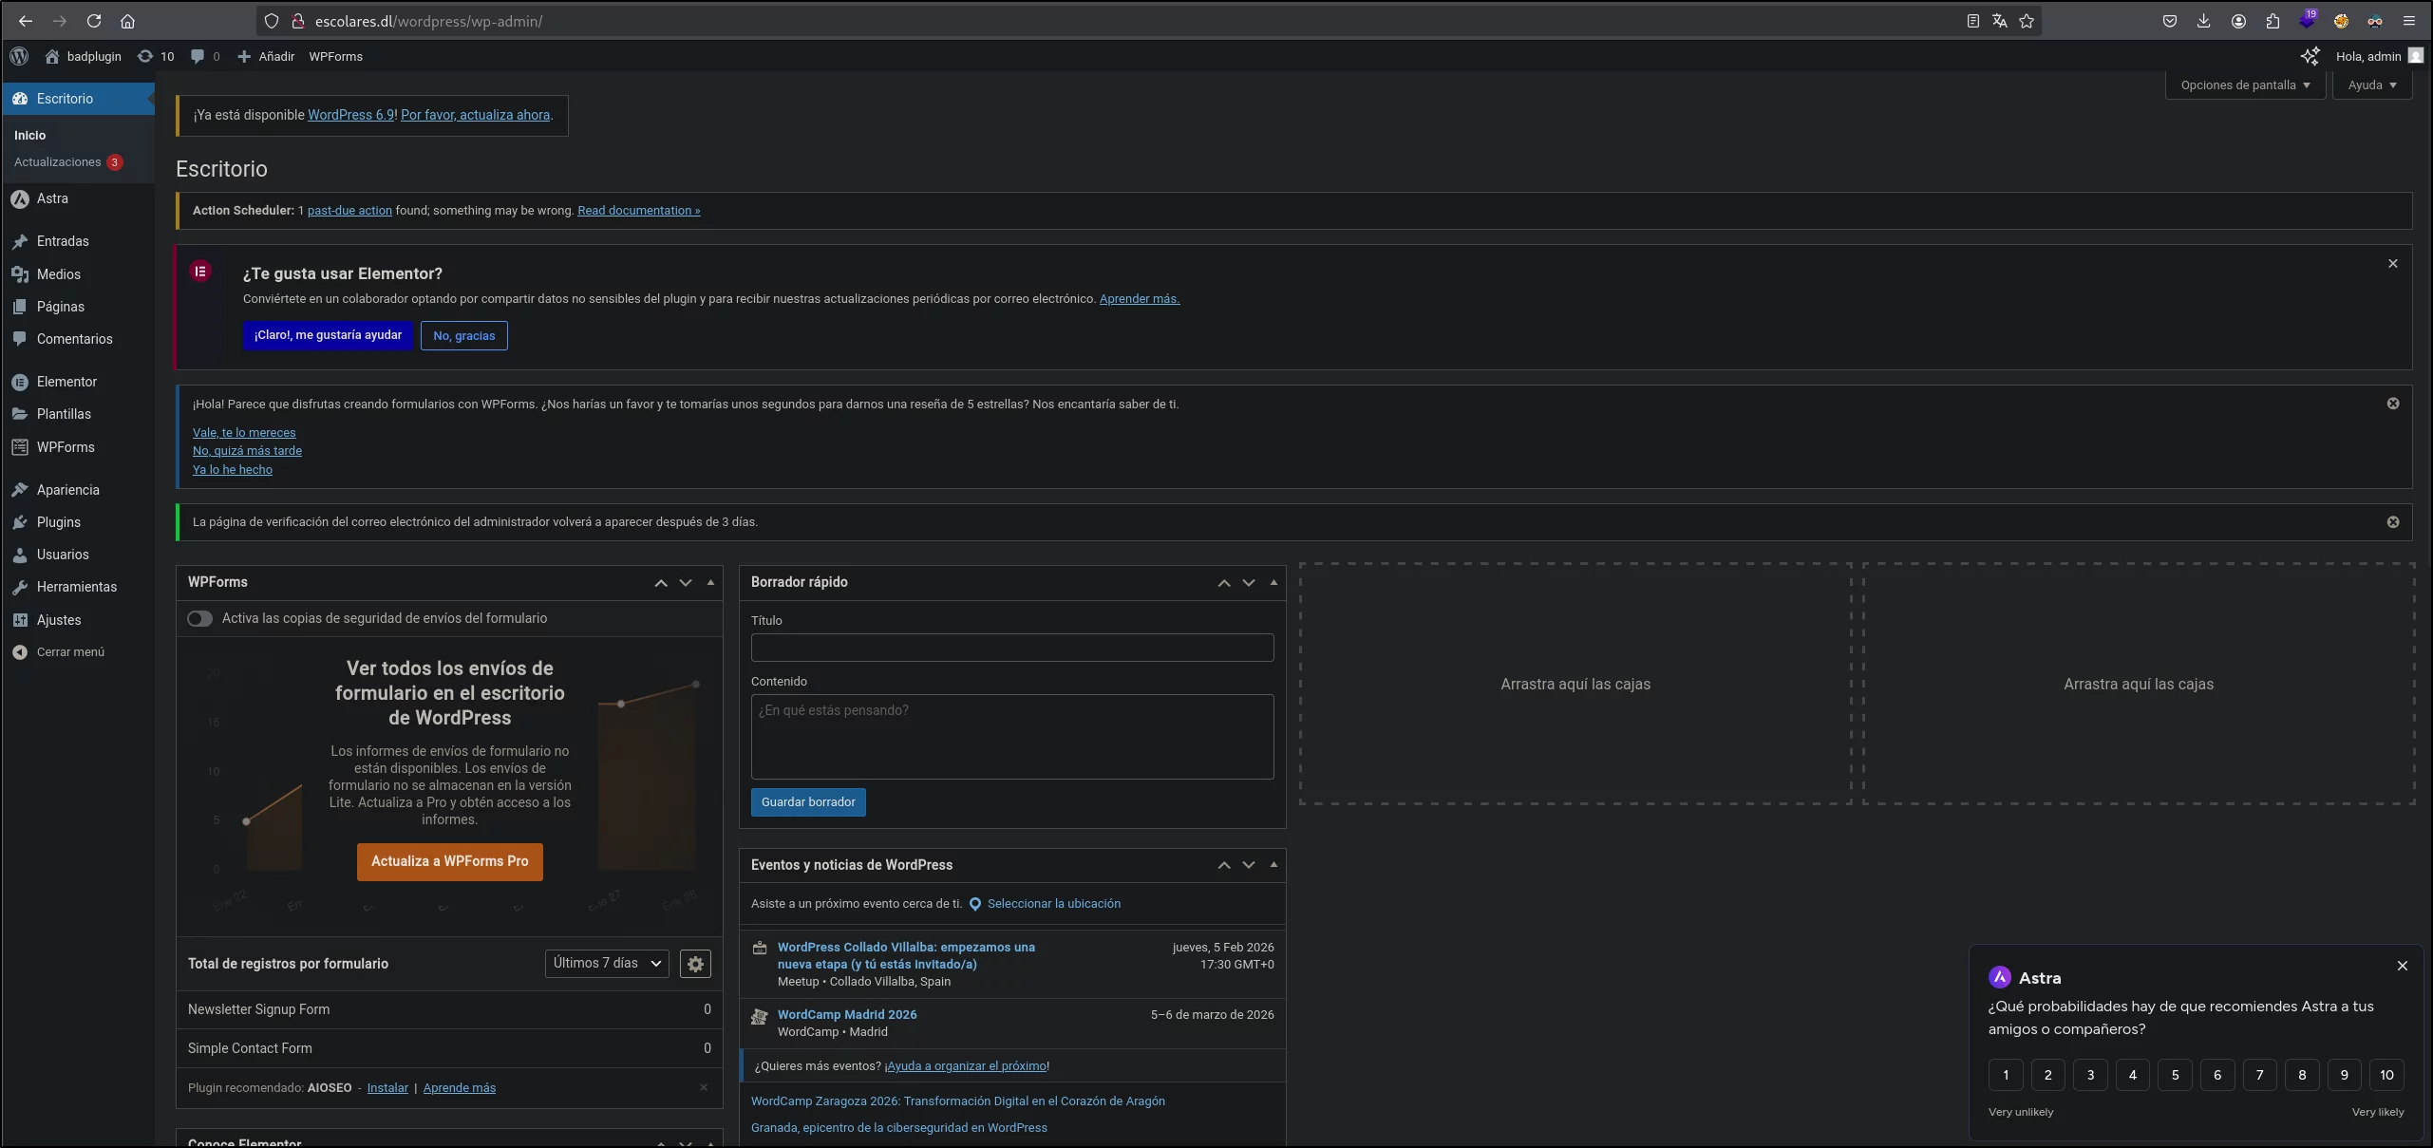Open the Pocket save icon in toolbar
2433x1148 pixels.
(2169, 21)
